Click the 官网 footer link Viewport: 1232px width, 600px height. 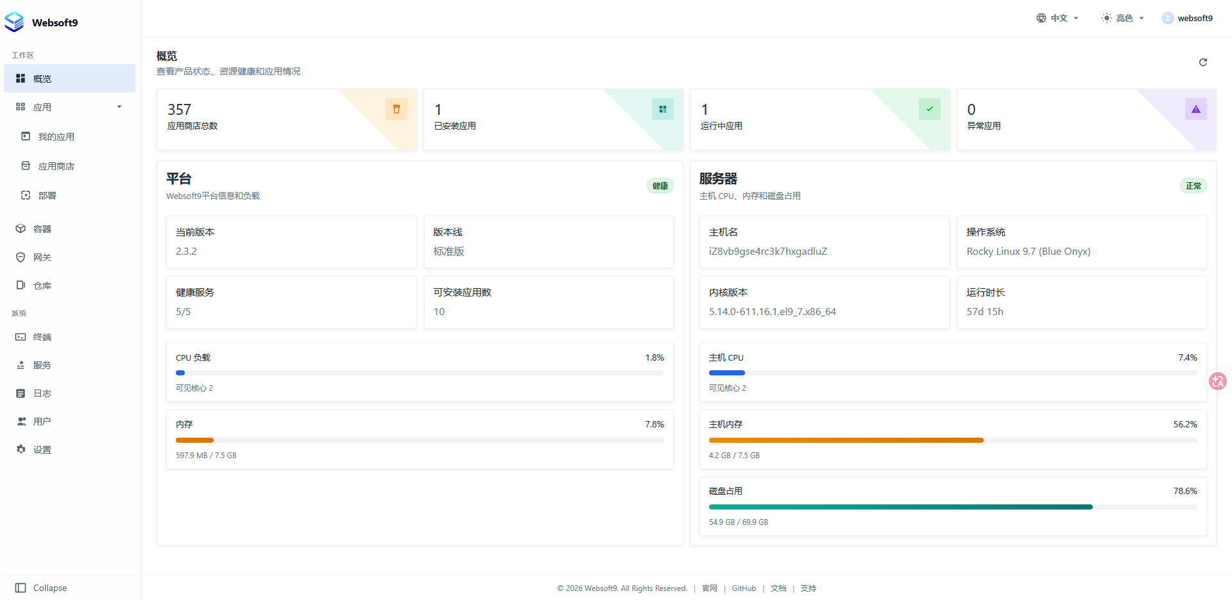[x=710, y=588]
